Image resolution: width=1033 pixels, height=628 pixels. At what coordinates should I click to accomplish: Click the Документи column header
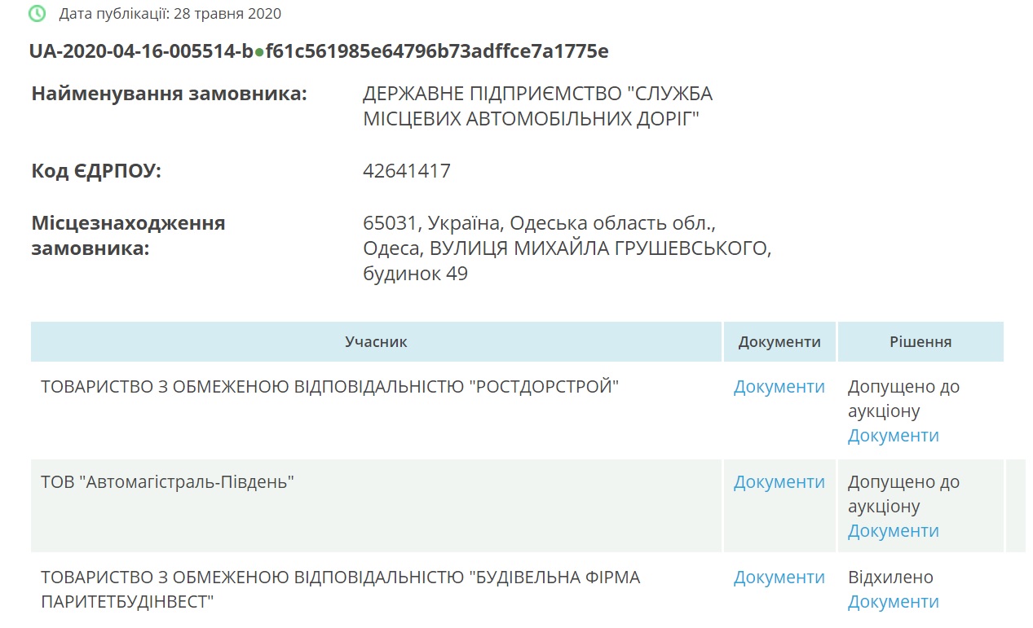click(779, 342)
